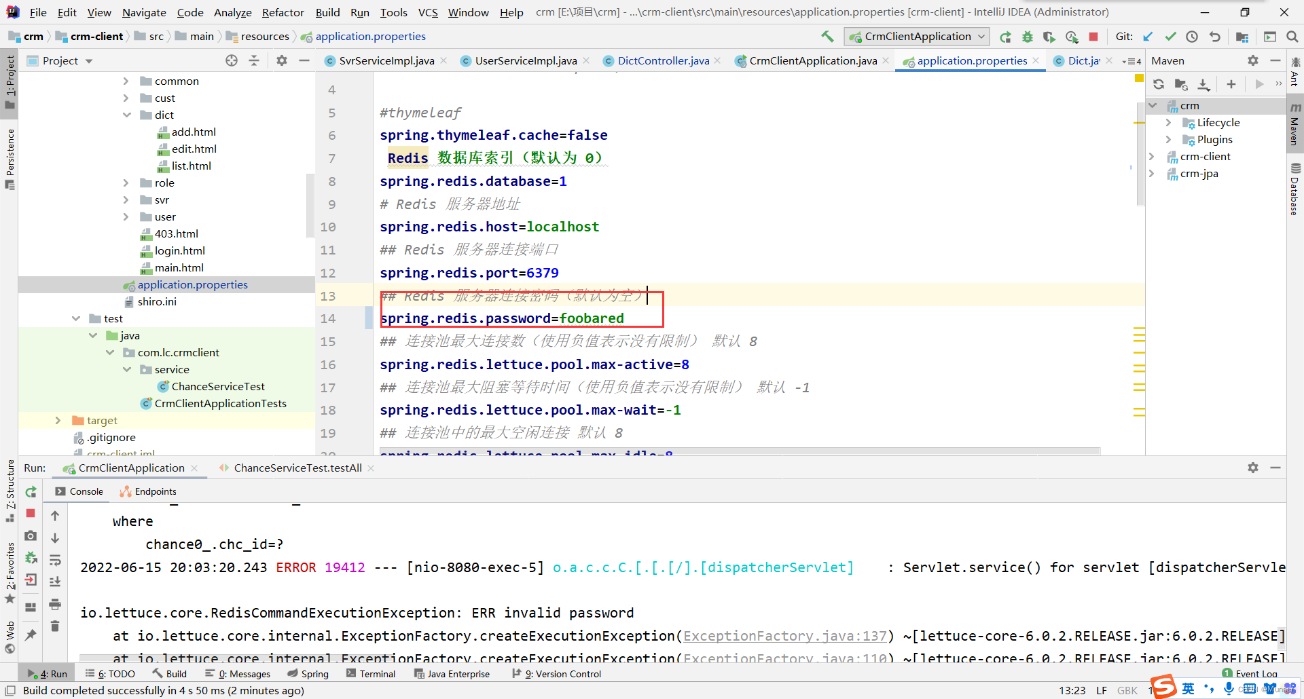The height and width of the screenshot is (699, 1304).
Task: Expand the common folder
Action: (126, 81)
